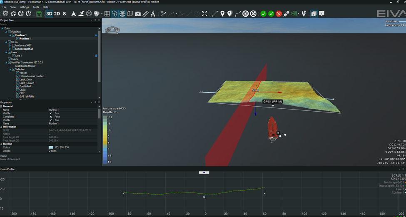Screen dimensions: 406x217
Task: Open the File menu
Action: (5, 7)
